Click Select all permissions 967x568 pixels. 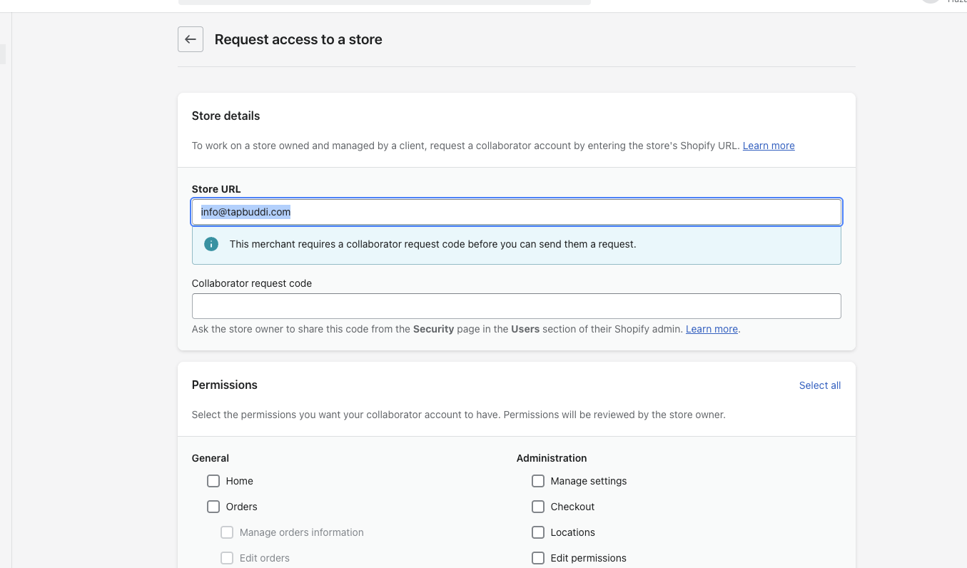click(x=819, y=385)
